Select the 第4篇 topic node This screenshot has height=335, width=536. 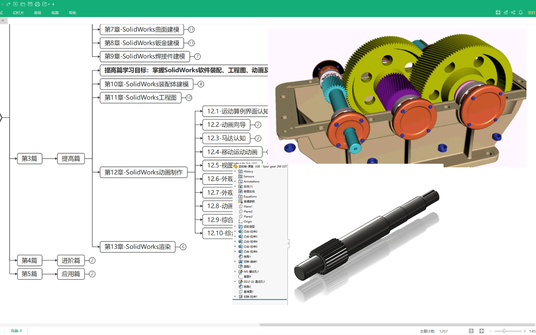coord(30,260)
